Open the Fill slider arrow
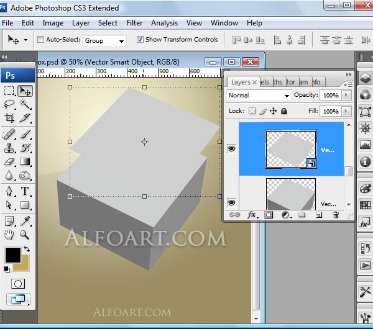Screen dimensions: 373x329 (346, 111)
